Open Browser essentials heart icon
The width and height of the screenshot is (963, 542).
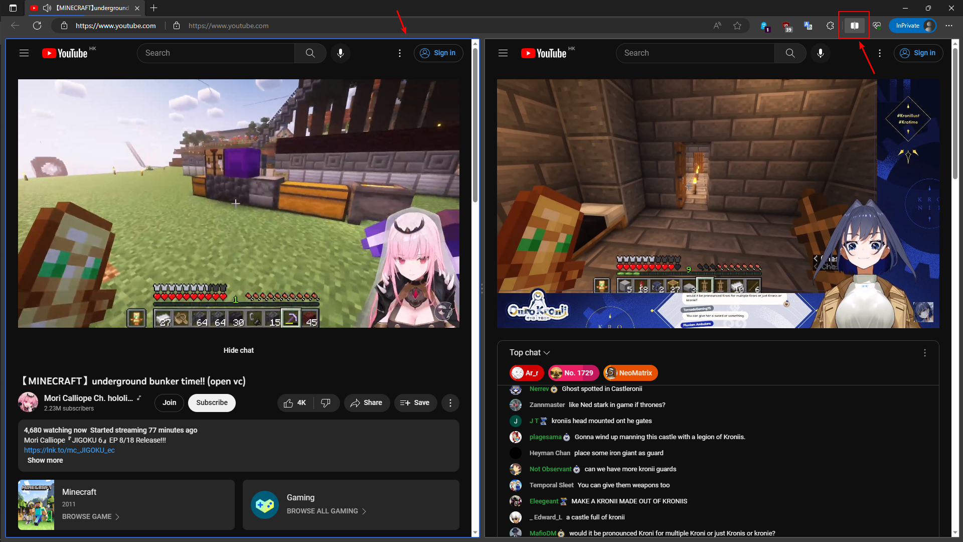click(877, 26)
